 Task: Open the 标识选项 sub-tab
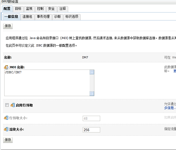(x=72, y=17)
